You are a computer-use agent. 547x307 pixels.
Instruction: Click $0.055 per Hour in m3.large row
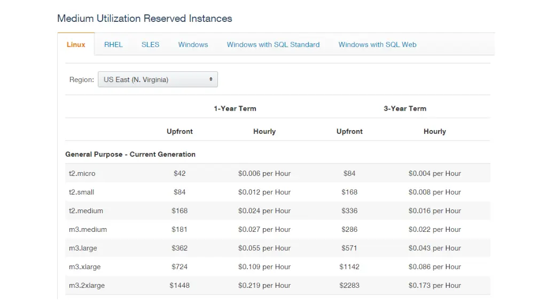264,248
